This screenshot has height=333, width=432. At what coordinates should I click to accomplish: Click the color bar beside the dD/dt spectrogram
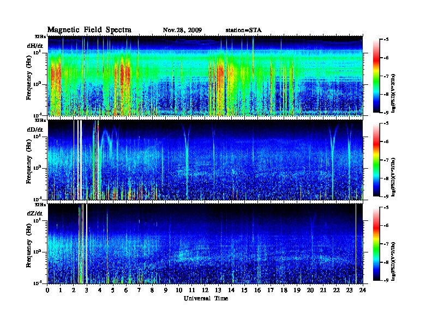(x=376, y=160)
